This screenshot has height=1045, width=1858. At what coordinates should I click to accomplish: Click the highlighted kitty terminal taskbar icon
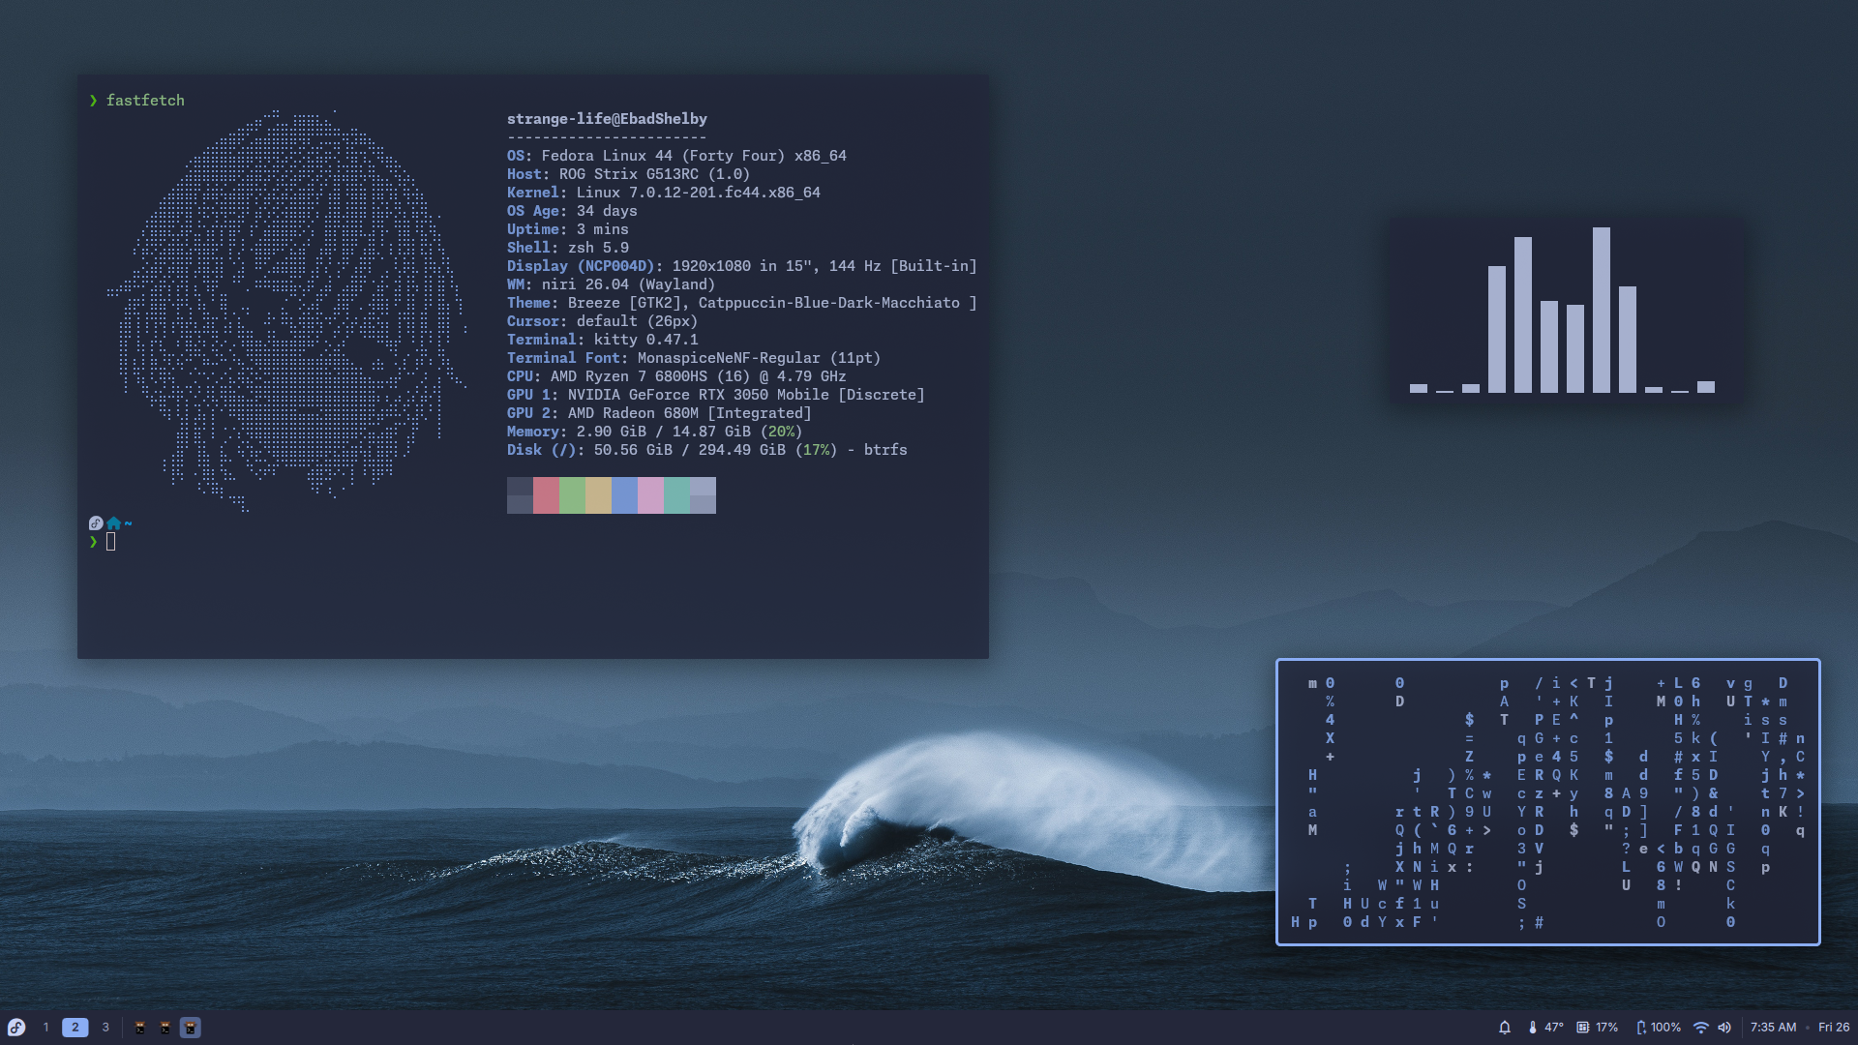click(191, 1028)
